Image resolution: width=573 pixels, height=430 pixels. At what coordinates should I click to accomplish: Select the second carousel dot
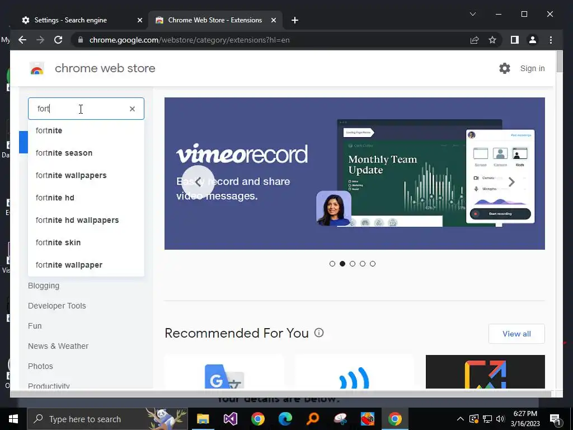[x=342, y=264]
